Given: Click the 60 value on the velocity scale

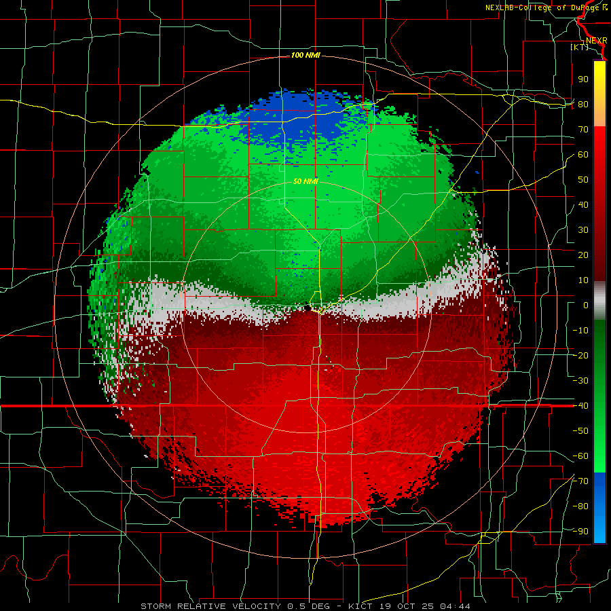Looking at the screenshot, I should pos(583,154).
